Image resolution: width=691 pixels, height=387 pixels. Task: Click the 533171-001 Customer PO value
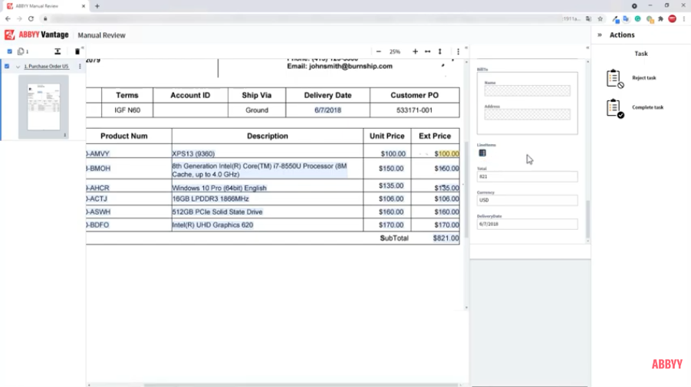pyautogui.click(x=414, y=110)
